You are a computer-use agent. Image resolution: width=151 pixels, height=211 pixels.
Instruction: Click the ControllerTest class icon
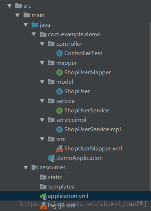[x=60, y=53]
